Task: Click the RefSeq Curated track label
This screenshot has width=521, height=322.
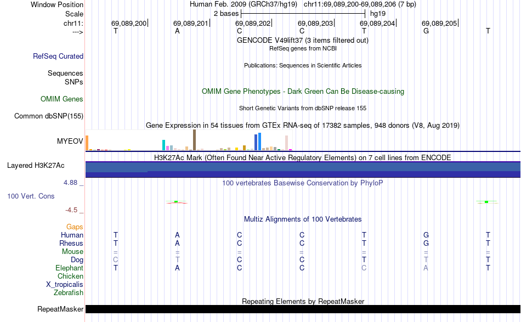Action: pos(58,56)
